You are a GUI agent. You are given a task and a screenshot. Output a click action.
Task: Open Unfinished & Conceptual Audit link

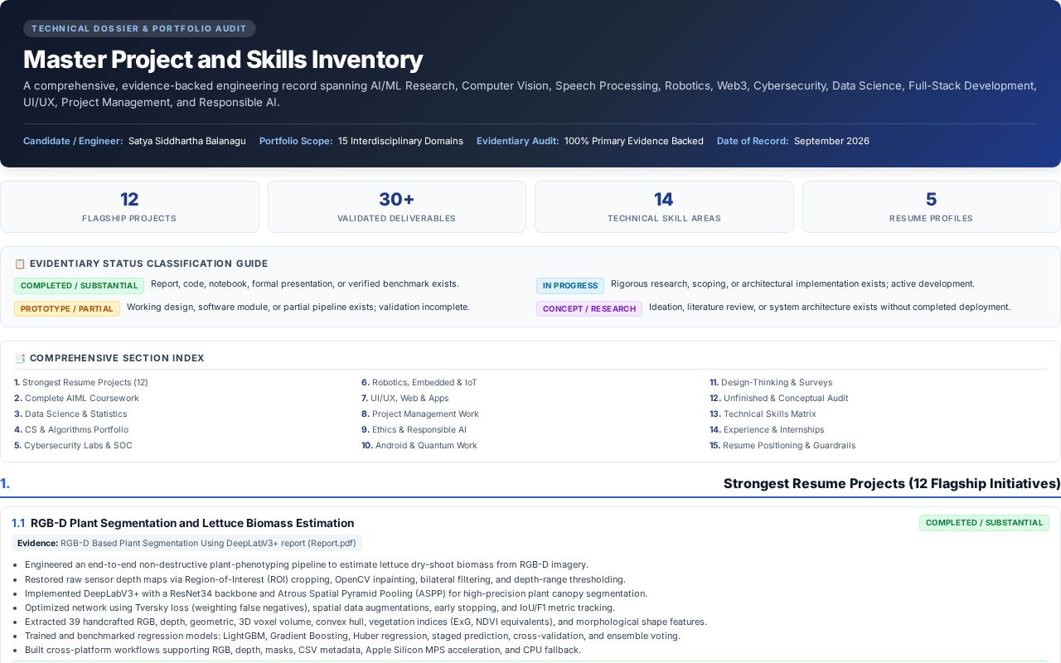coord(778,398)
